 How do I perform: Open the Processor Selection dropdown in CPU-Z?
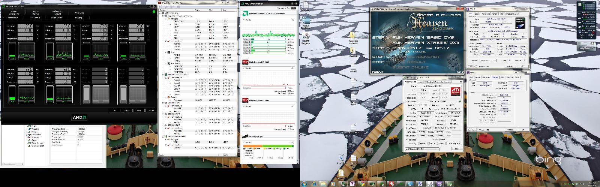[488, 61]
